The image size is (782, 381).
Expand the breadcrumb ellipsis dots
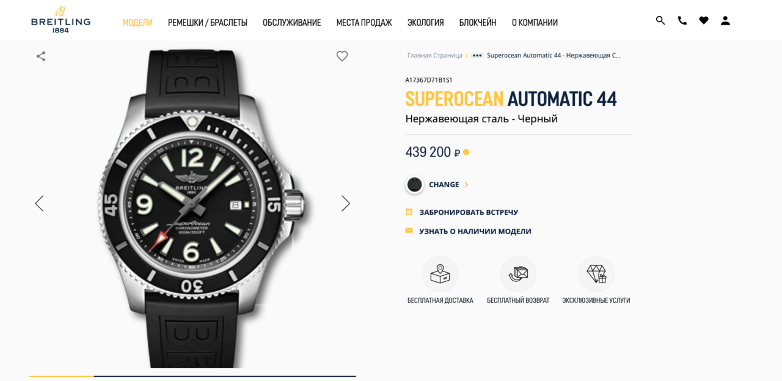477,56
